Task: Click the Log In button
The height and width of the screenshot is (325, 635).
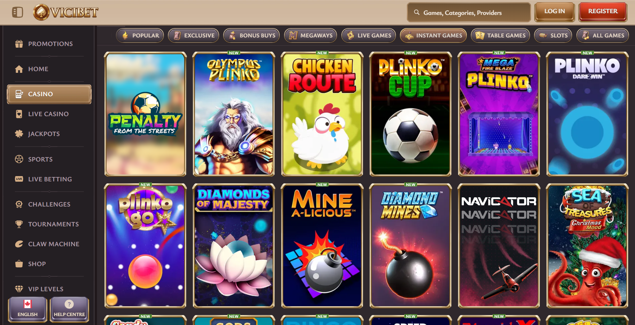Action: pyautogui.click(x=555, y=12)
